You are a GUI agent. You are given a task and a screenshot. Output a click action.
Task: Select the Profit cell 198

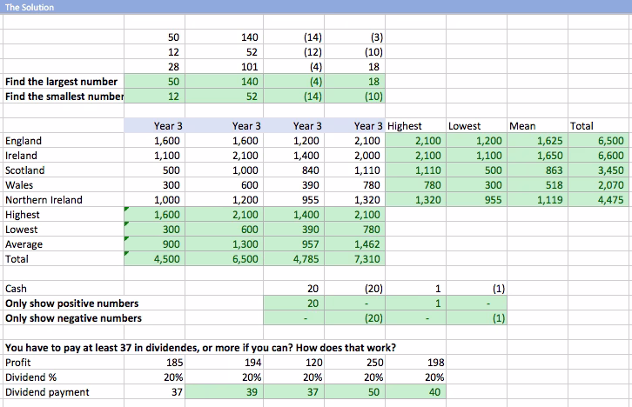pos(415,363)
